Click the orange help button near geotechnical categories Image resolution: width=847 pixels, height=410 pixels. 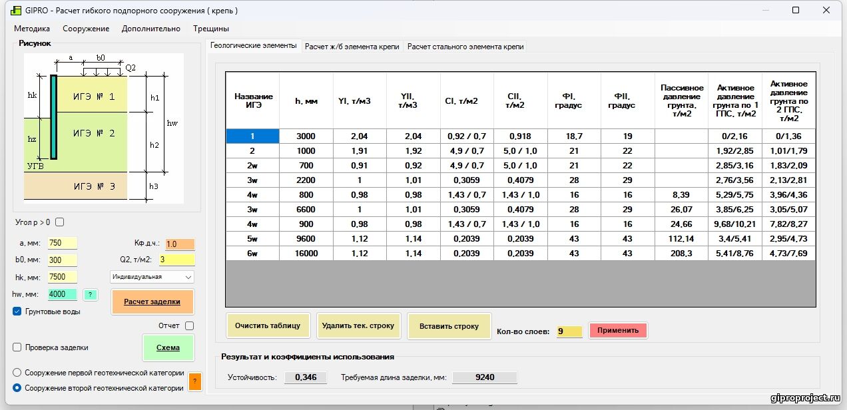(194, 381)
